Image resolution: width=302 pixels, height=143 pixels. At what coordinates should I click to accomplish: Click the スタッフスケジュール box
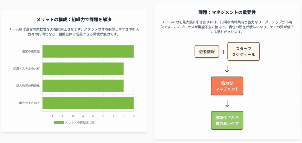pyautogui.click(x=243, y=51)
